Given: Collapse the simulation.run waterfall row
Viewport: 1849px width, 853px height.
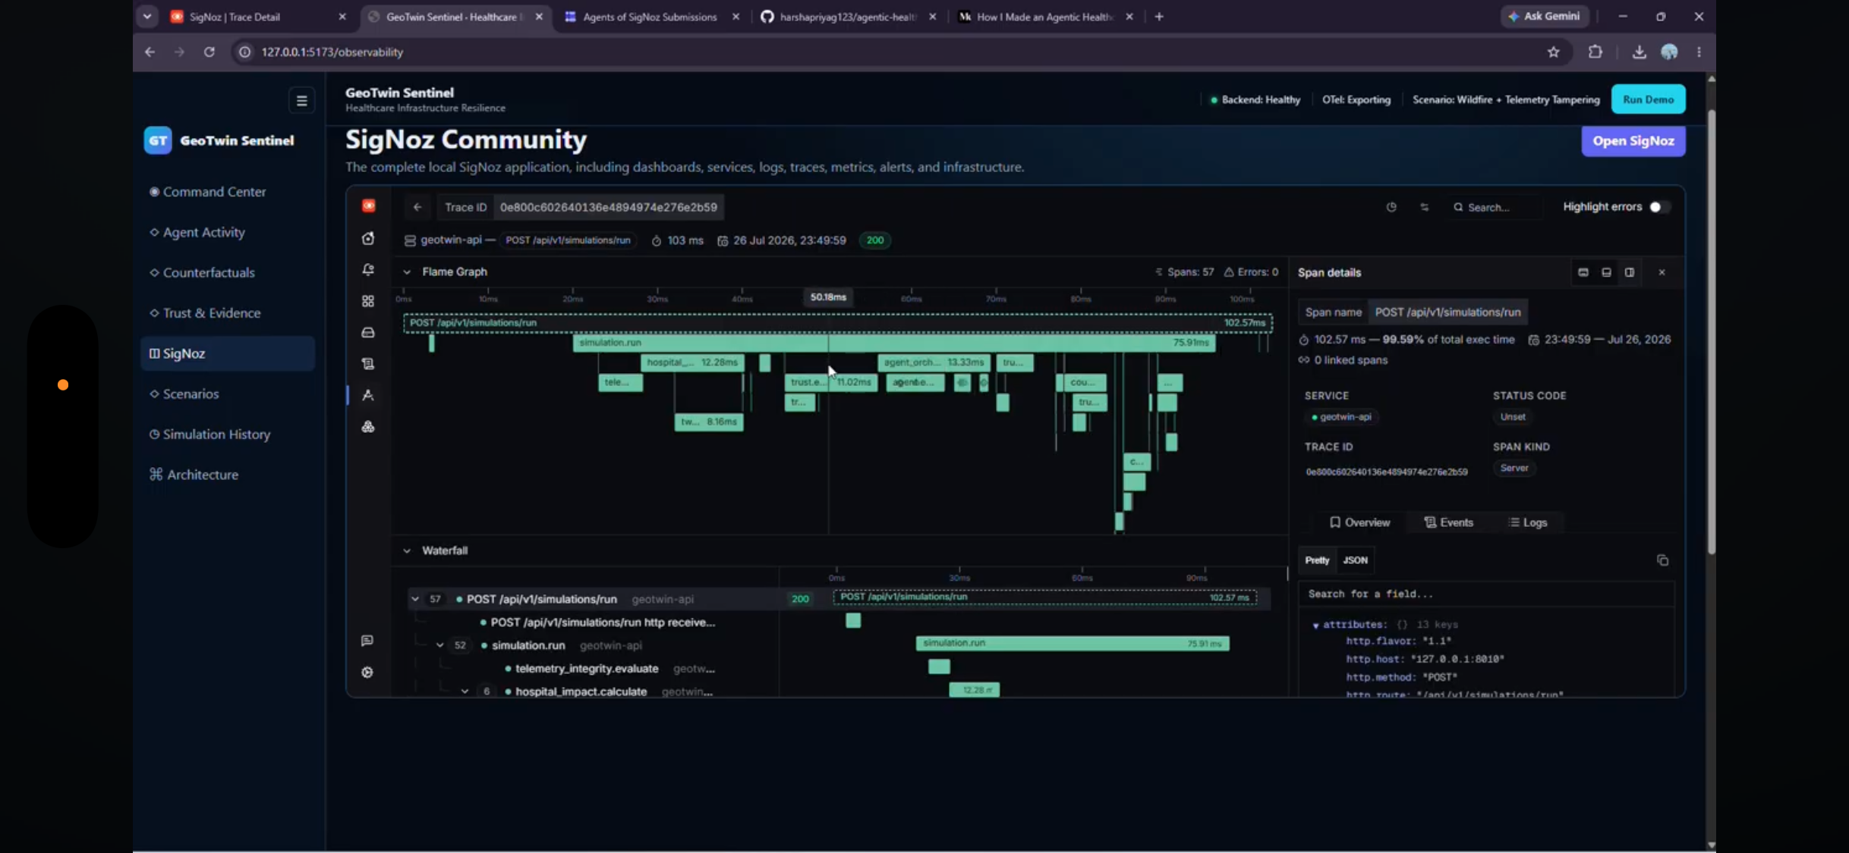Looking at the screenshot, I should (x=439, y=645).
